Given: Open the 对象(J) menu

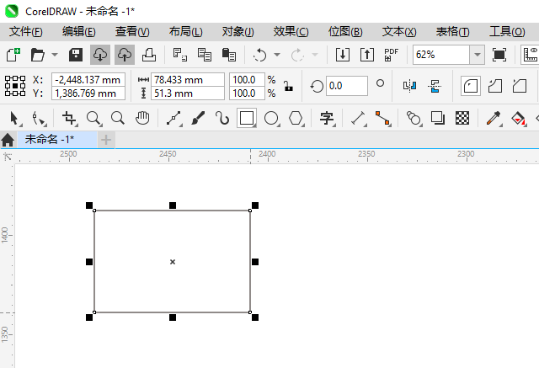Looking at the screenshot, I should [x=237, y=32].
